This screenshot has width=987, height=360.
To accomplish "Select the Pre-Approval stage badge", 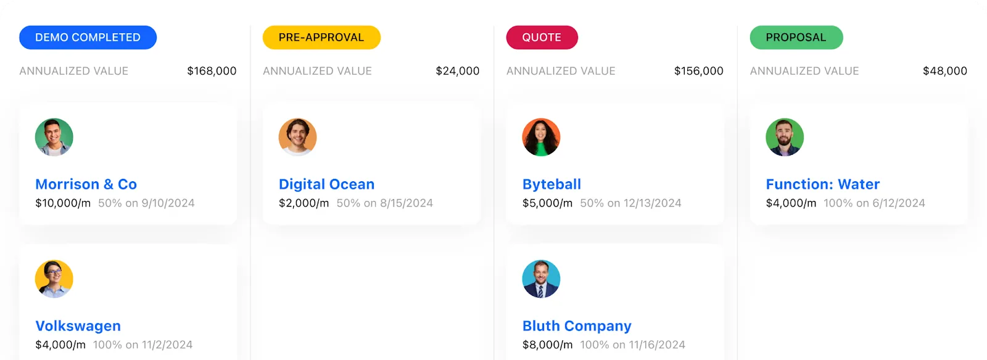I will click(321, 38).
